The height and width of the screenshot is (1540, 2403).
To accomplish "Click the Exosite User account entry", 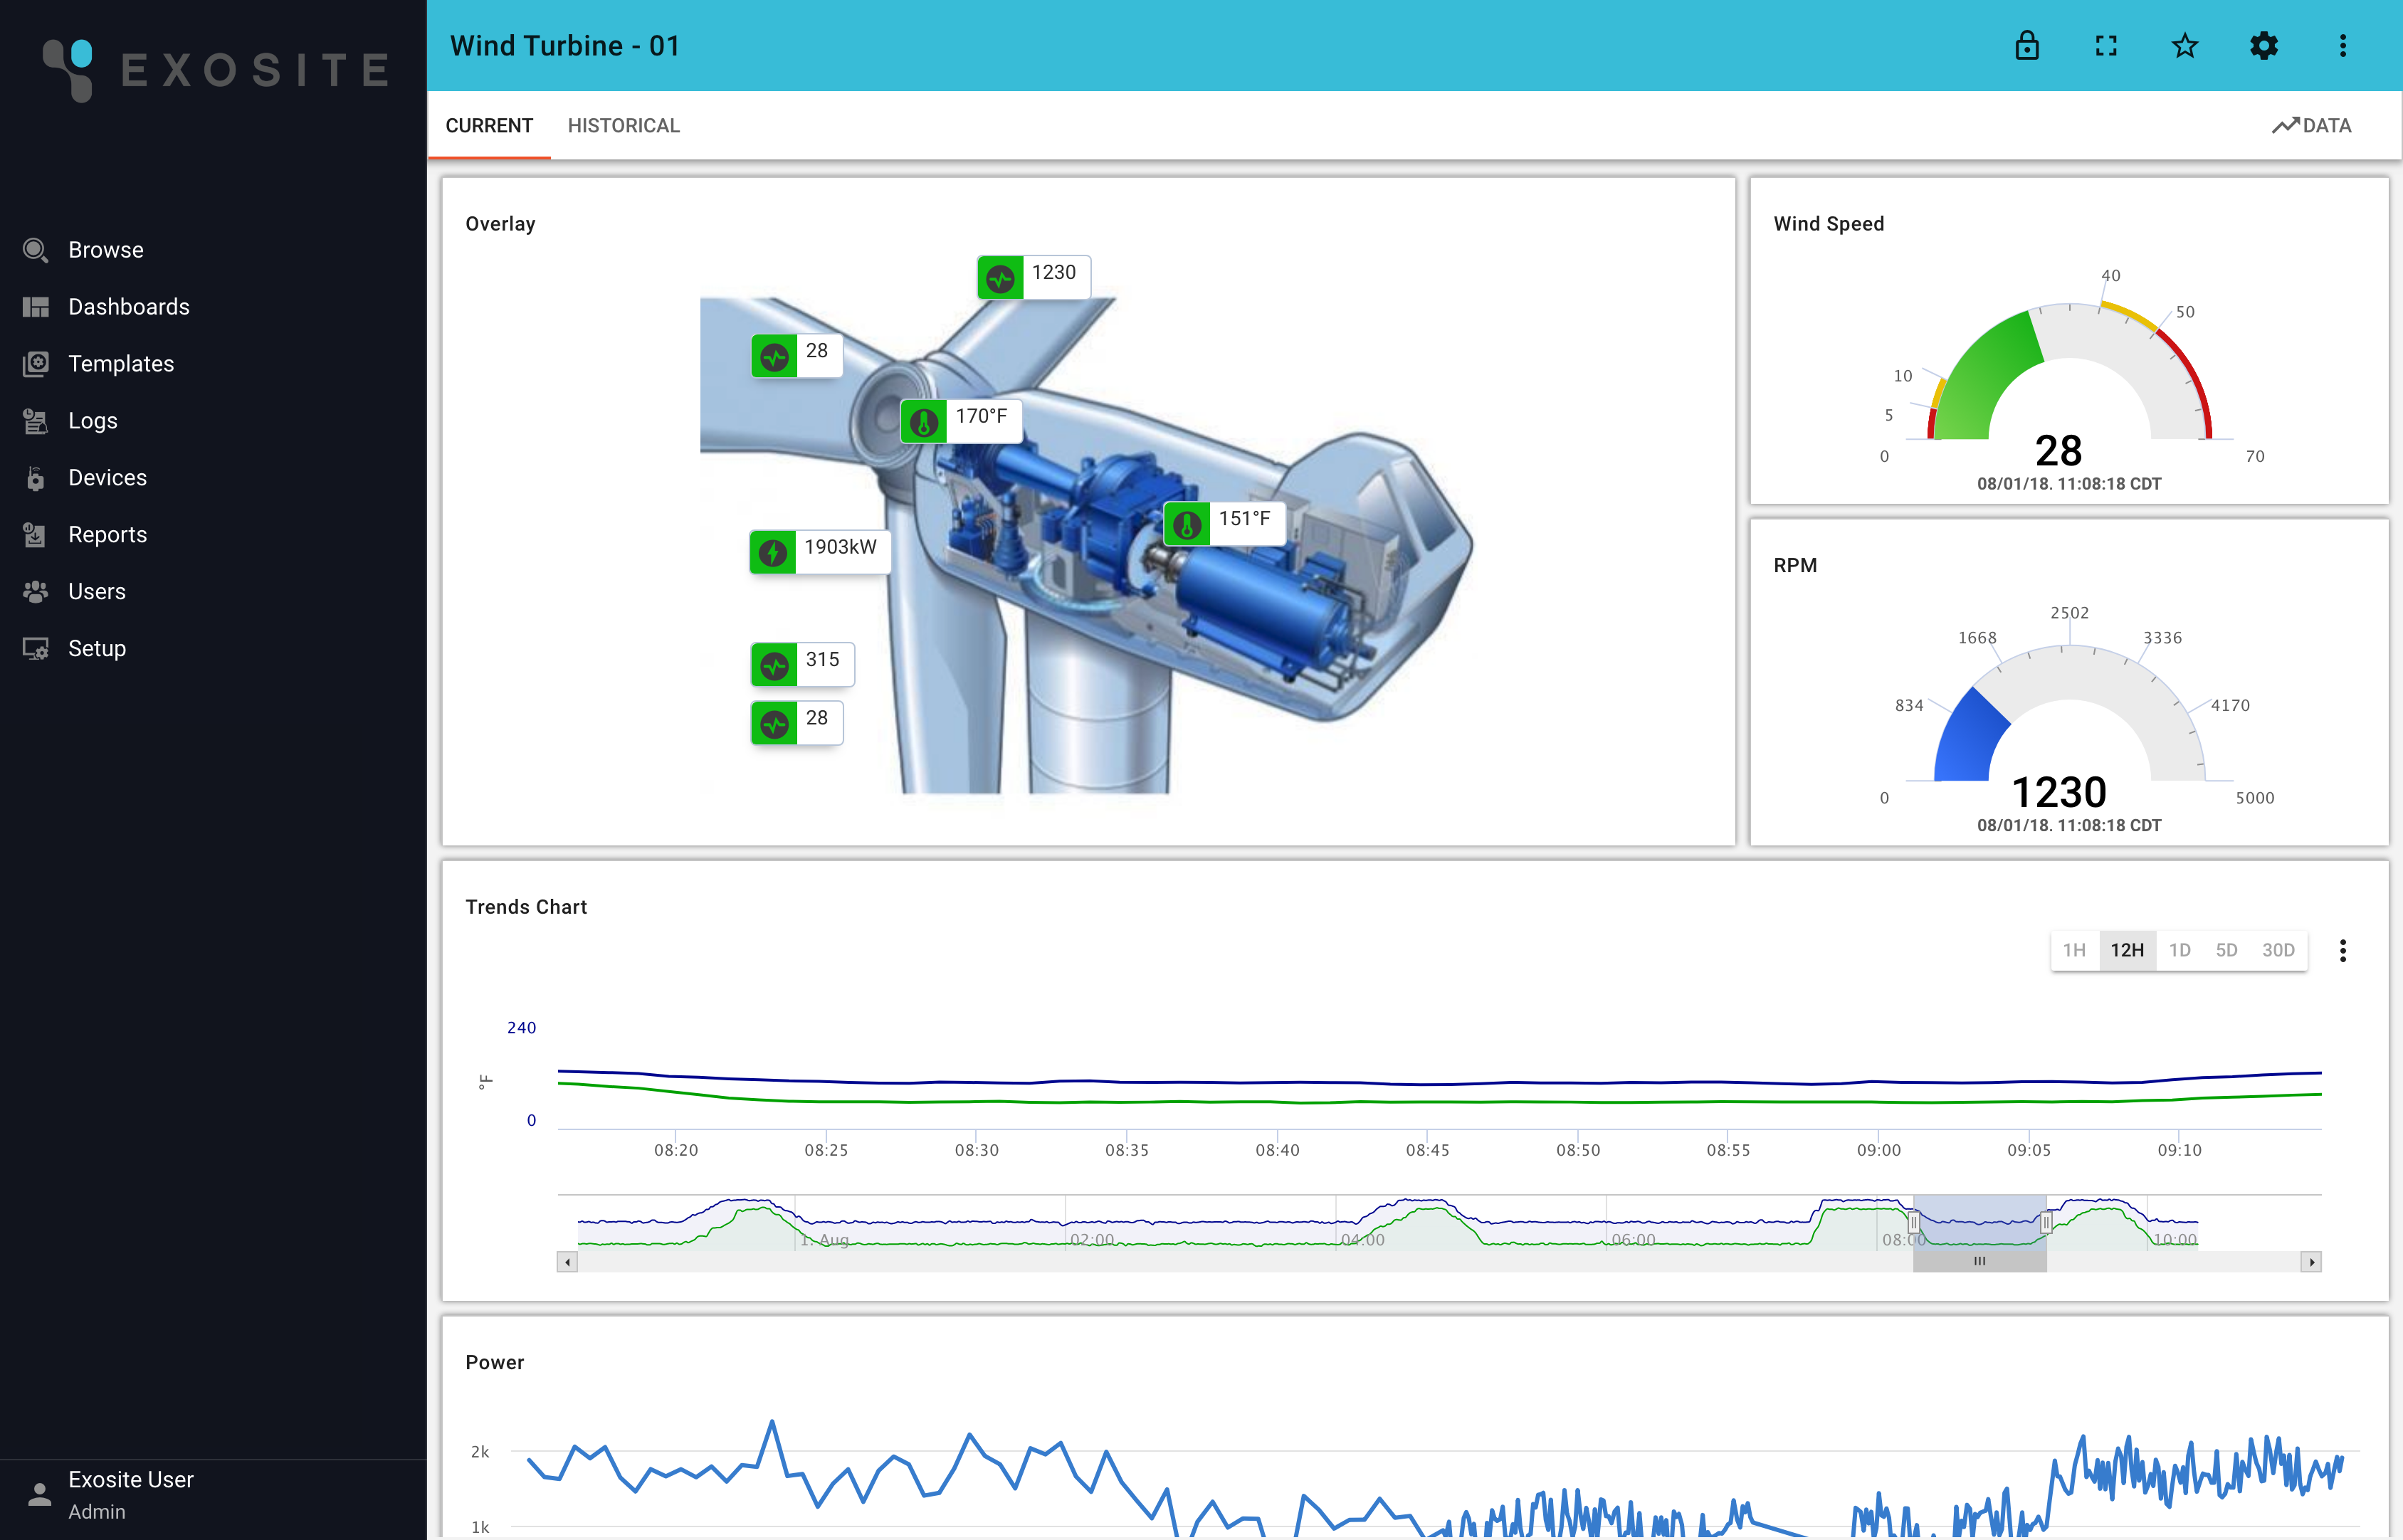I will coord(130,1494).
